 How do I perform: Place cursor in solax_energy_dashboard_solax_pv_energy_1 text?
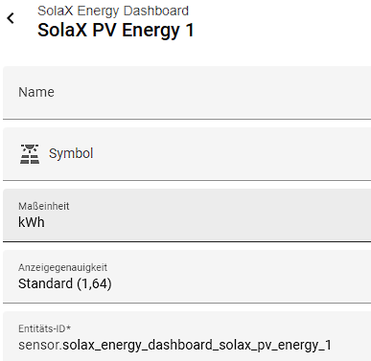197,346
